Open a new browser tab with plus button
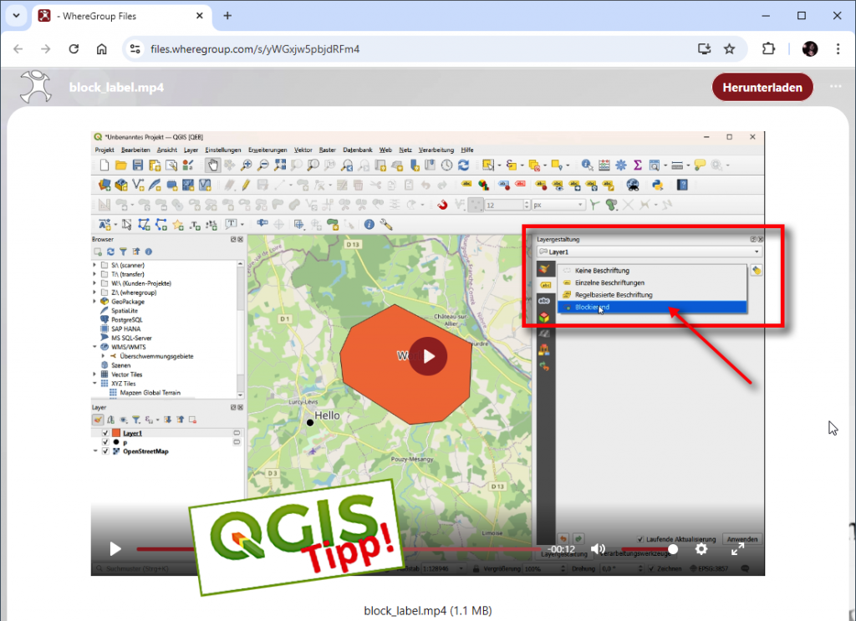 click(x=227, y=17)
